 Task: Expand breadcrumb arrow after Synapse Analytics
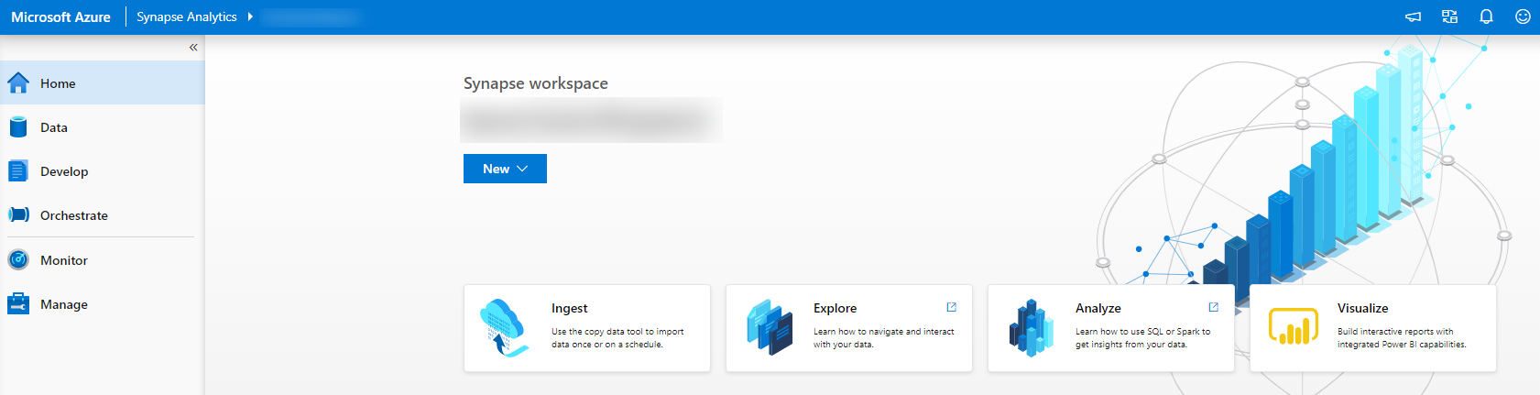250,16
